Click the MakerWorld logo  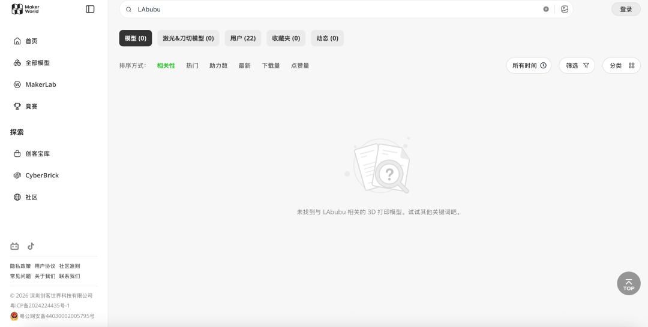point(25,9)
